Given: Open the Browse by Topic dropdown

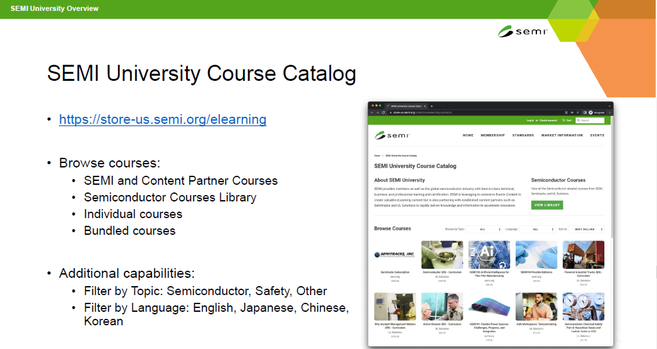Looking at the screenshot, I should point(484,229).
